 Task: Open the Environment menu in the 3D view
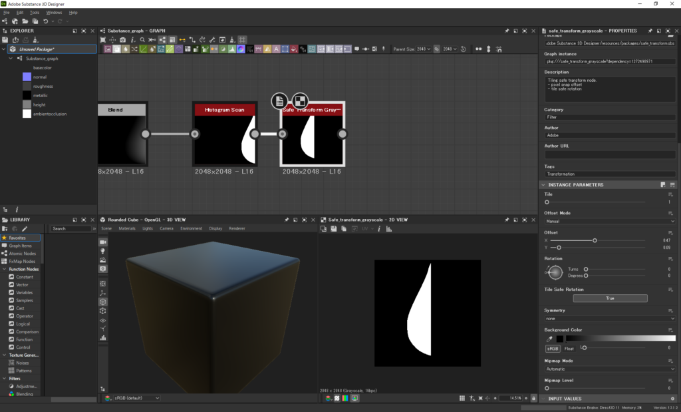point(191,228)
